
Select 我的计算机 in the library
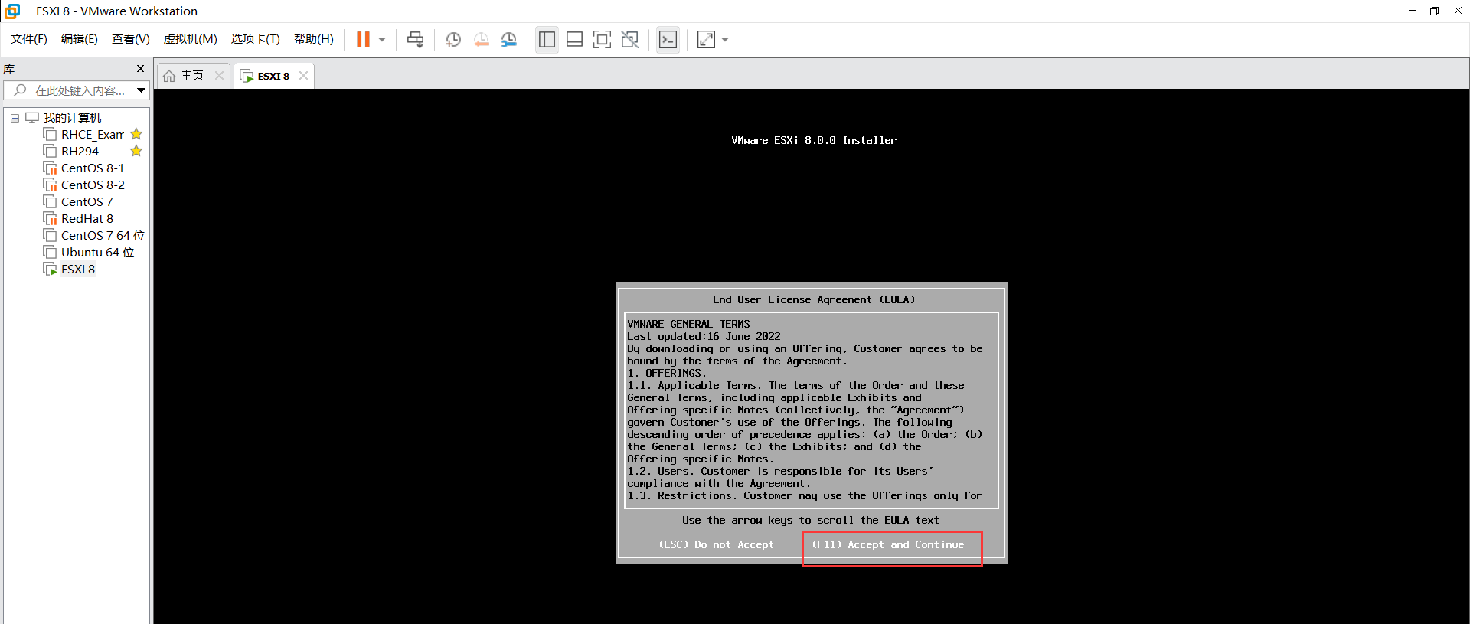tap(72, 117)
